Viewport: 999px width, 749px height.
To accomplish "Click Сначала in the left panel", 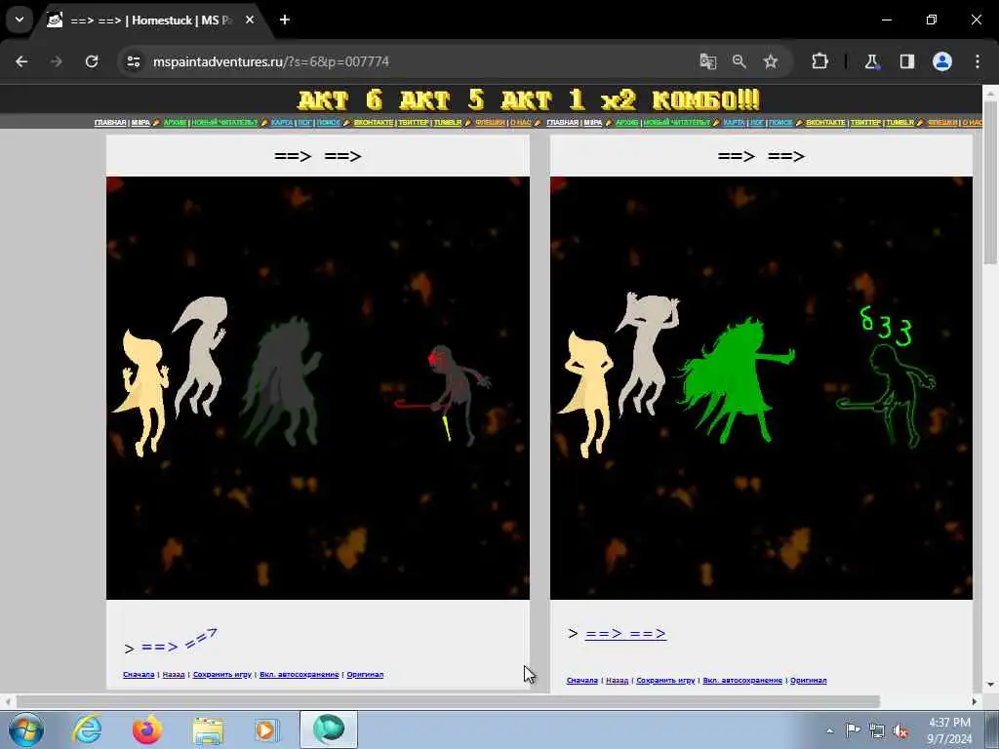I will pyautogui.click(x=139, y=675).
